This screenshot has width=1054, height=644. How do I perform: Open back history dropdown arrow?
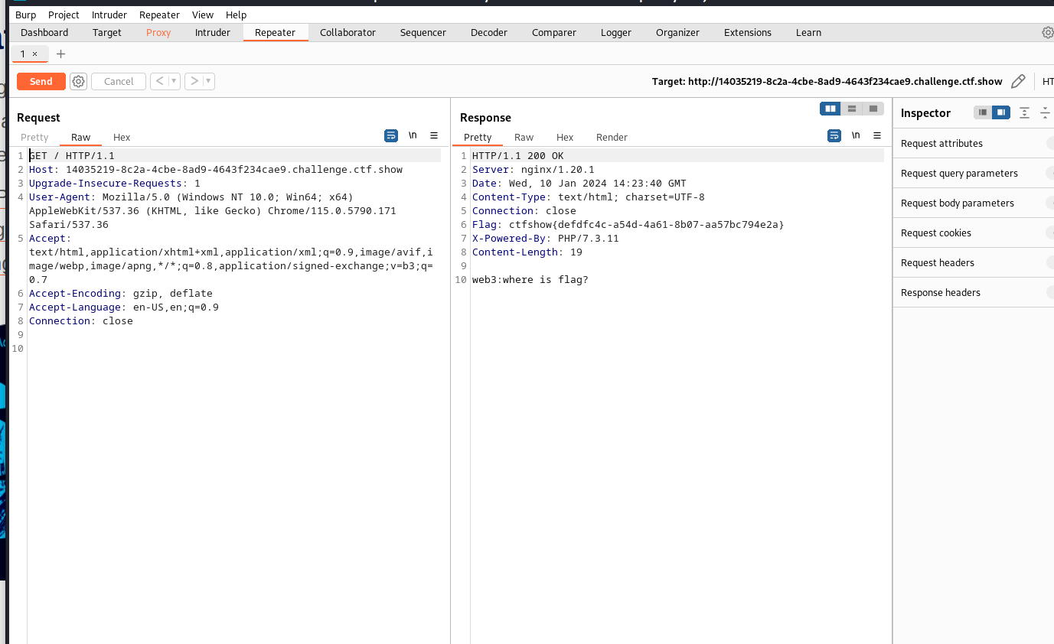pyautogui.click(x=174, y=81)
